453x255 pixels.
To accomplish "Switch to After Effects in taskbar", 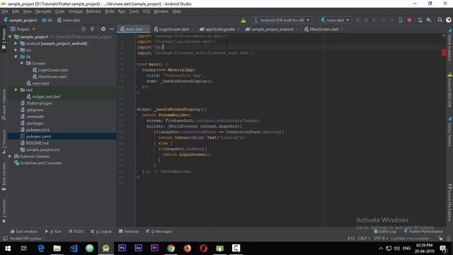I will pos(139,248).
